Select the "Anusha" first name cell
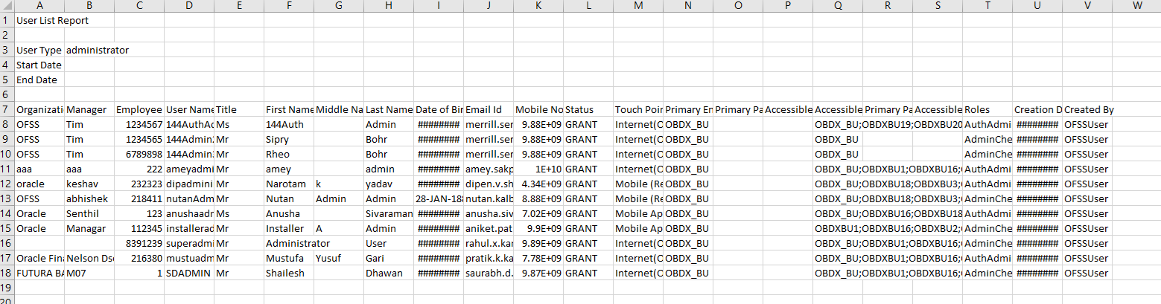 coord(288,213)
